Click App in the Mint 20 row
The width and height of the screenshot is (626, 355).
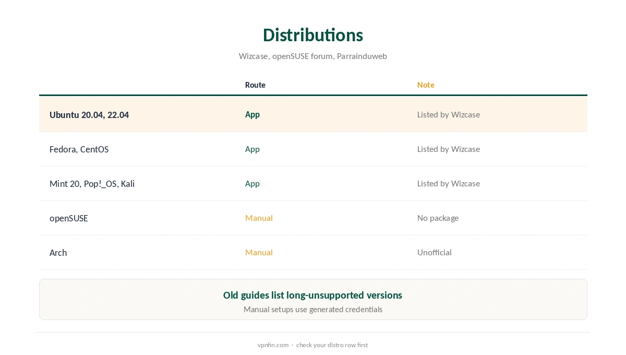click(x=252, y=183)
